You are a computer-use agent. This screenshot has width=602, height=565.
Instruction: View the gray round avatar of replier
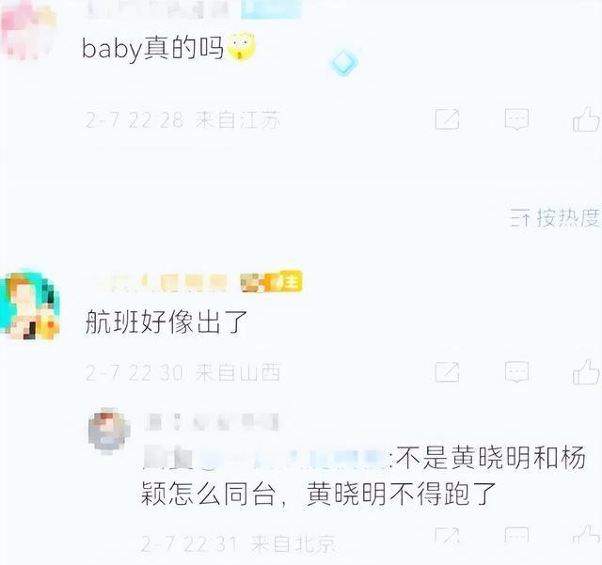(x=109, y=431)
